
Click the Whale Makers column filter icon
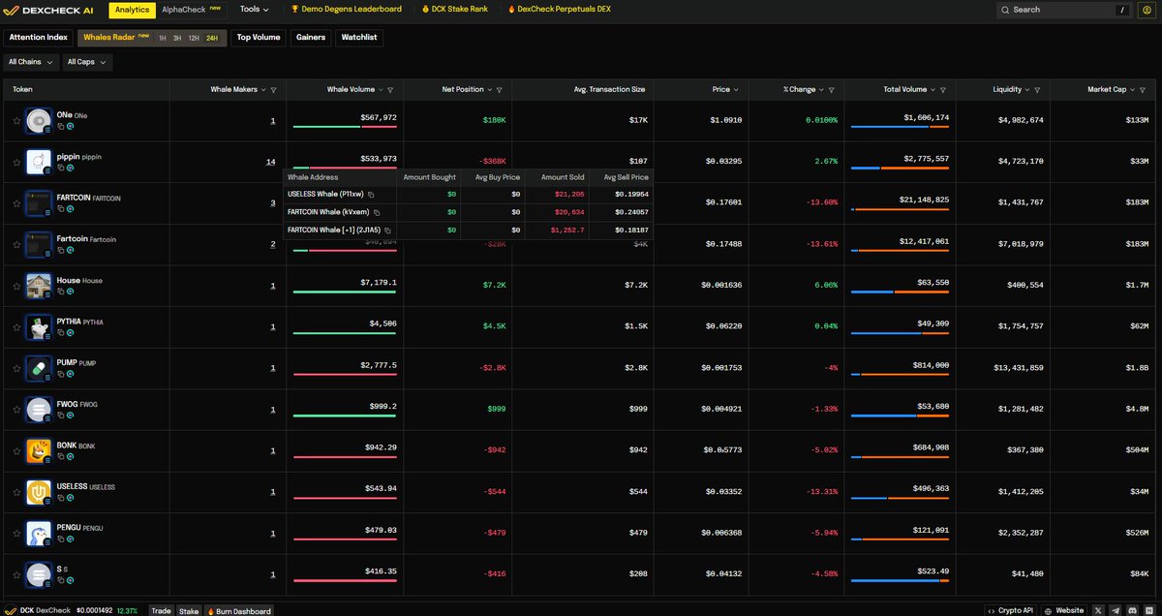point(274,90)
